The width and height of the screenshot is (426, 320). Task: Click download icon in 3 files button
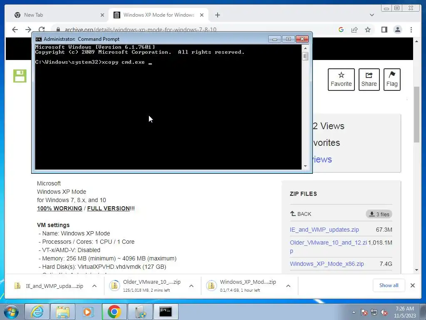(x=372, y=214)
